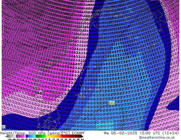181x140 pixels.
Task: Click the grey left arrow end of legend
Action: [6, 137]
